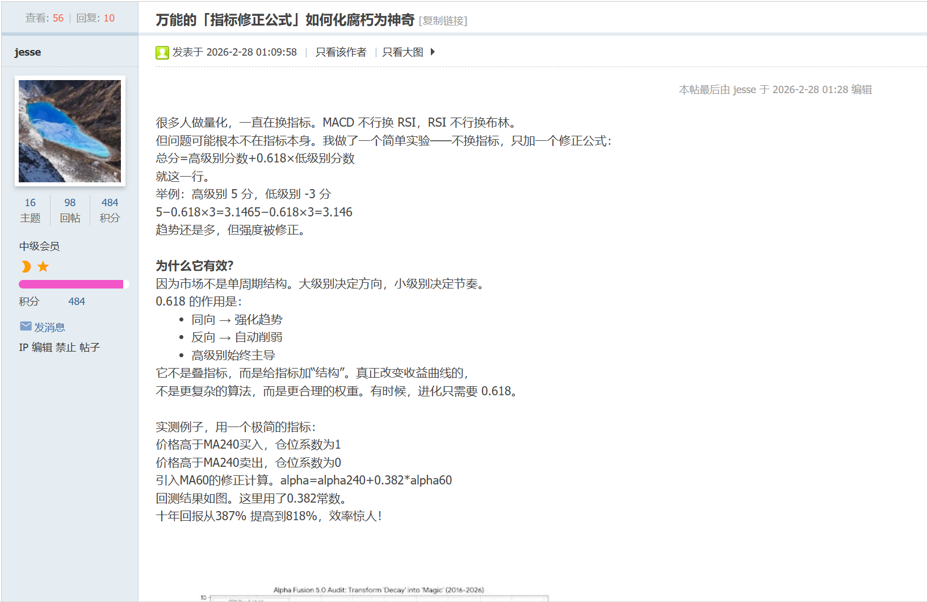Click the 中级会员 user group label
This screenshot has width=927, height=602.
[40, 246]
